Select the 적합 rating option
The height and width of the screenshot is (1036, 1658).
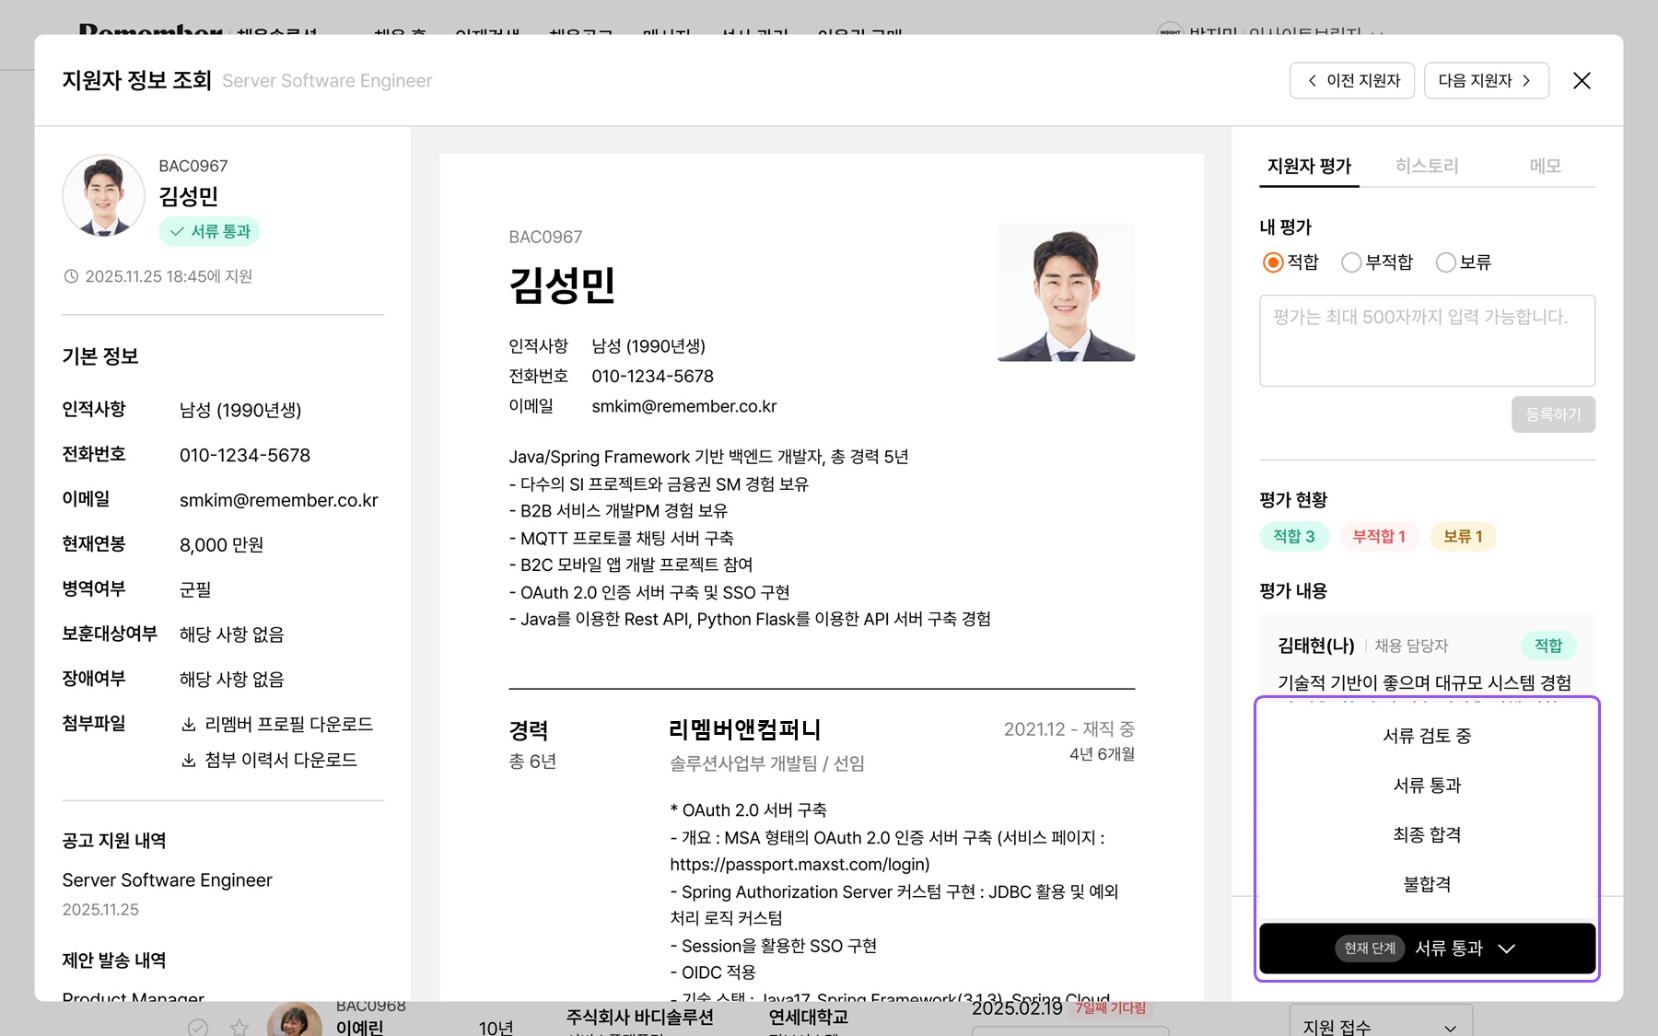click(x=1272, y=262)
